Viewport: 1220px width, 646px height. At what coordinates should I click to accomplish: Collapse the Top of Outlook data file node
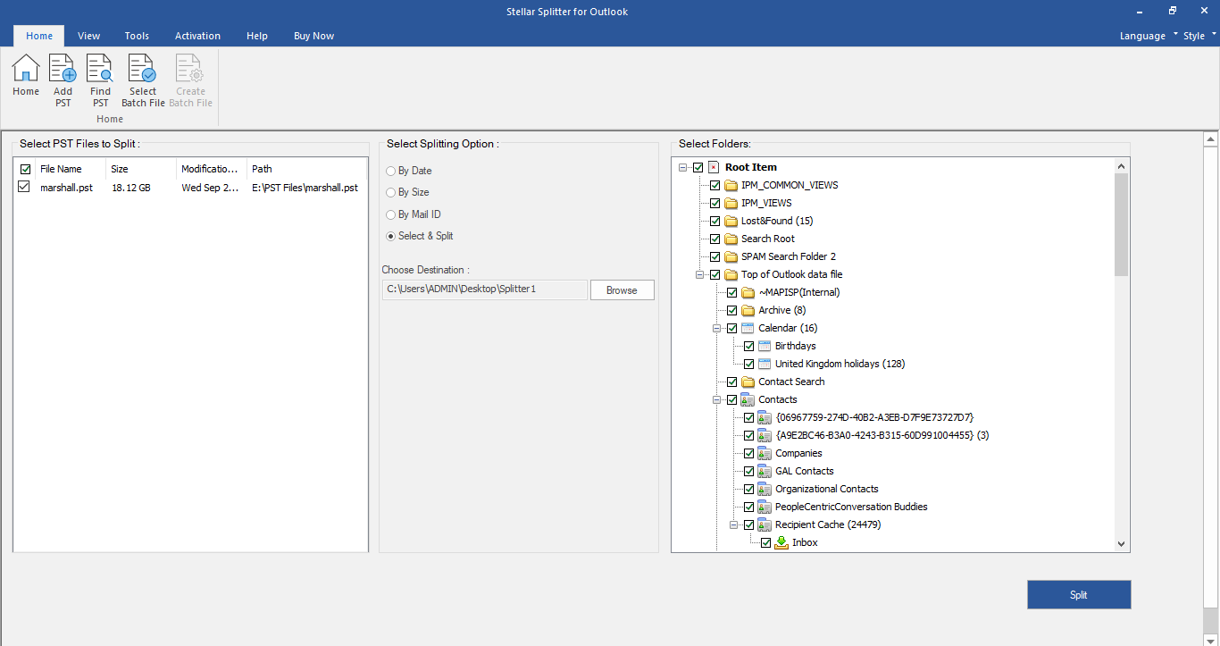[x=699, y=274]
